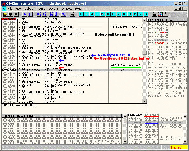Screen dimensions: 189x151
Task: Click Go to address in Disassembler icon
Action: click(72, 14)
